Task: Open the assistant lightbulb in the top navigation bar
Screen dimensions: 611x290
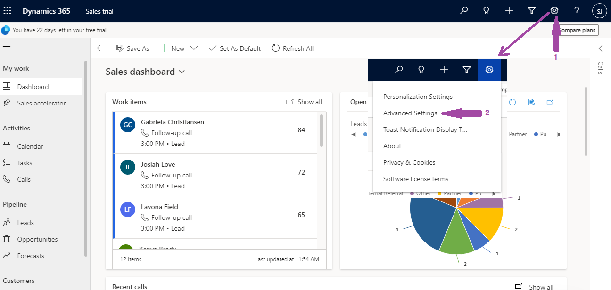Action: pyautogui.click(x=487, y=11)
